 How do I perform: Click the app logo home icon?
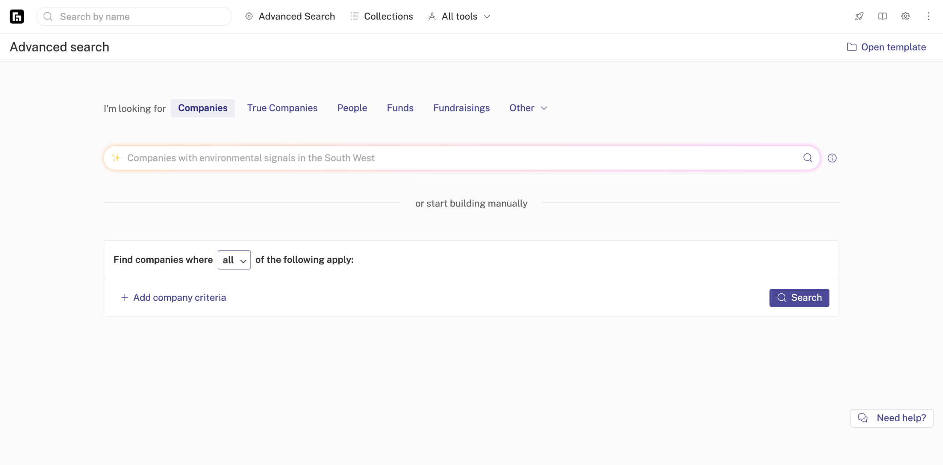tap(17, 17)
